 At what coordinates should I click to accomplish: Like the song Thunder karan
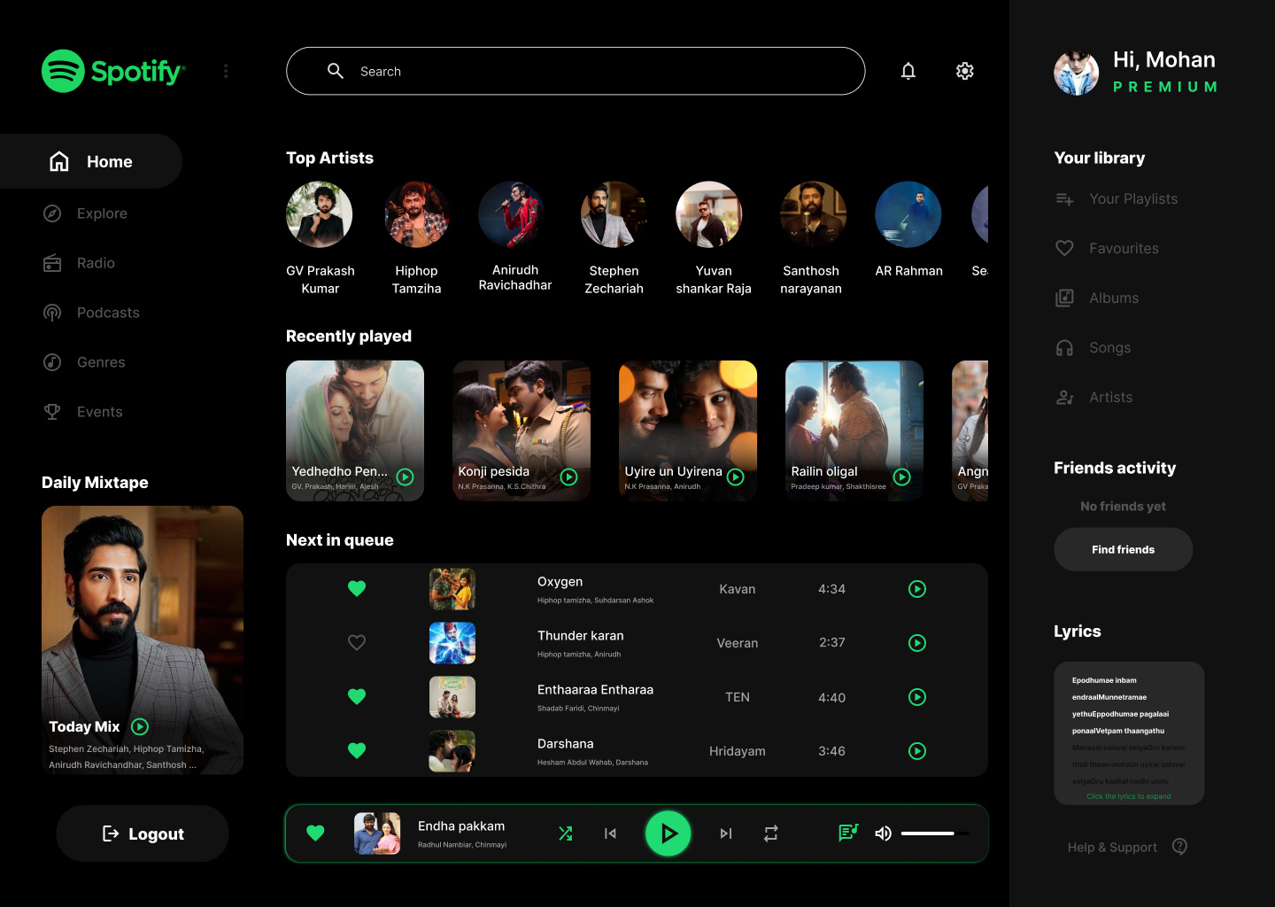click(x=357, y=642)
